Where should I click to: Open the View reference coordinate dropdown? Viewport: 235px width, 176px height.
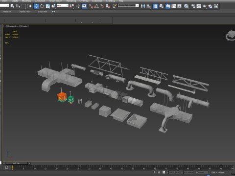coord(63,5)
